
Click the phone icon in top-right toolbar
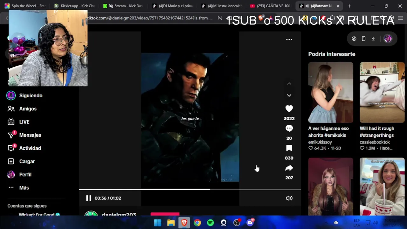(x=364, y=39)
